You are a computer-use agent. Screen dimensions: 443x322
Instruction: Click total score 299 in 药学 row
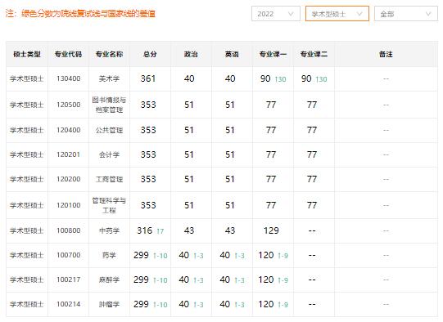tap(141, 255)
